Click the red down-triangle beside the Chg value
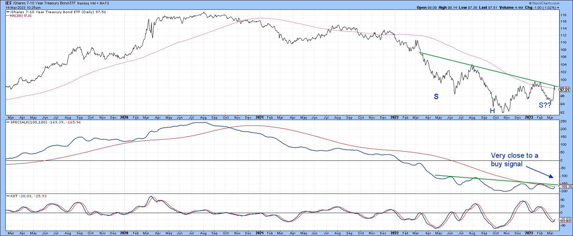The image size is (573, 236). pyautogui.click(x=558, y=7)
